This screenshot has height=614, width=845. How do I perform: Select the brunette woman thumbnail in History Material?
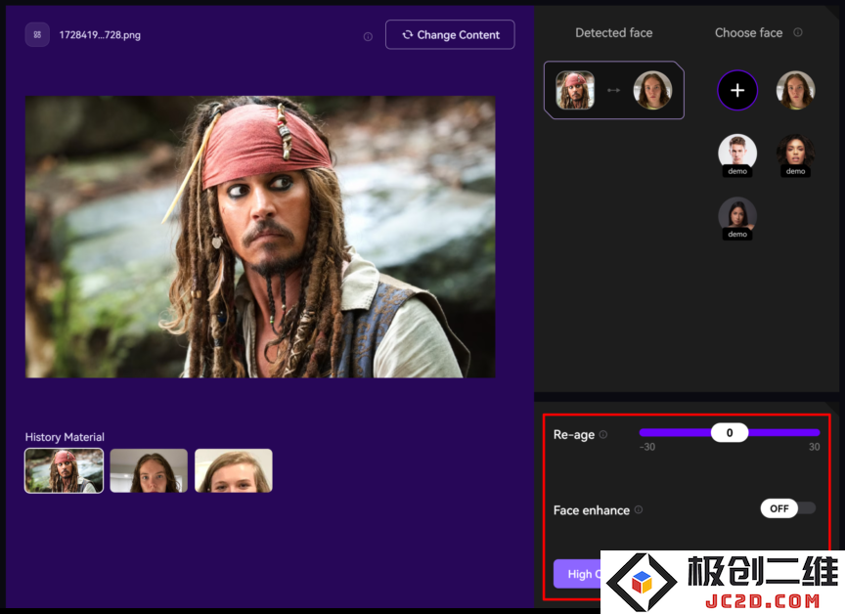coord(149,470)
